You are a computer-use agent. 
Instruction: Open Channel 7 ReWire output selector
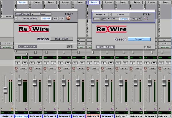click(x=139, y=39)
